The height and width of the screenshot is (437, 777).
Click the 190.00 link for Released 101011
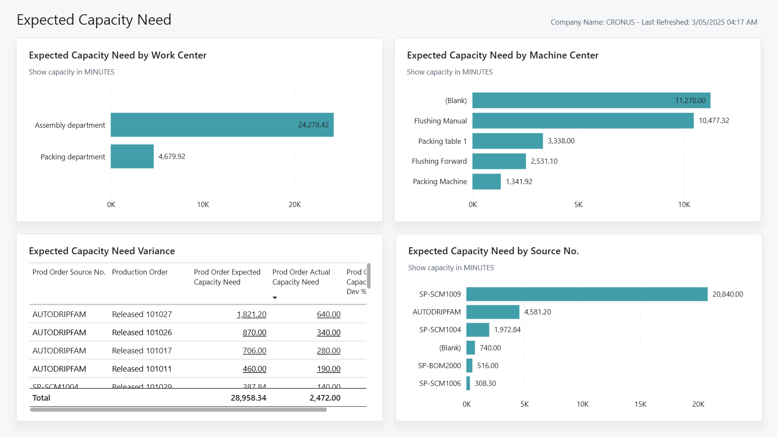click(329, 369)
